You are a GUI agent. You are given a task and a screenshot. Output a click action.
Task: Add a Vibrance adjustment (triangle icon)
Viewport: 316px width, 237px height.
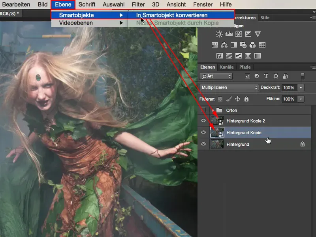pos(258,34)
